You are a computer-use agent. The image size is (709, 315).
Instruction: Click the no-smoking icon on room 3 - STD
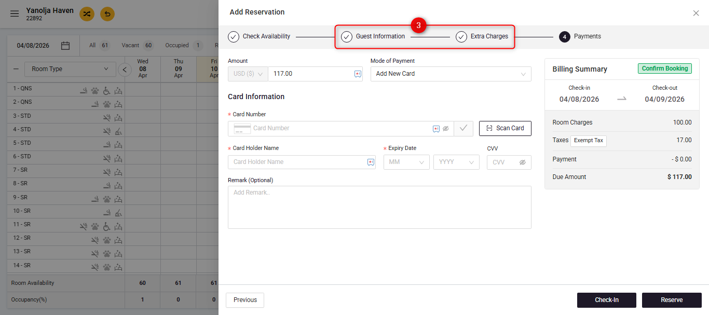point(106,117)
